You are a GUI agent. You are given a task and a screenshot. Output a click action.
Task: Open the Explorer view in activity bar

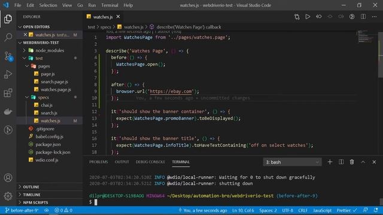coord(8,19)
